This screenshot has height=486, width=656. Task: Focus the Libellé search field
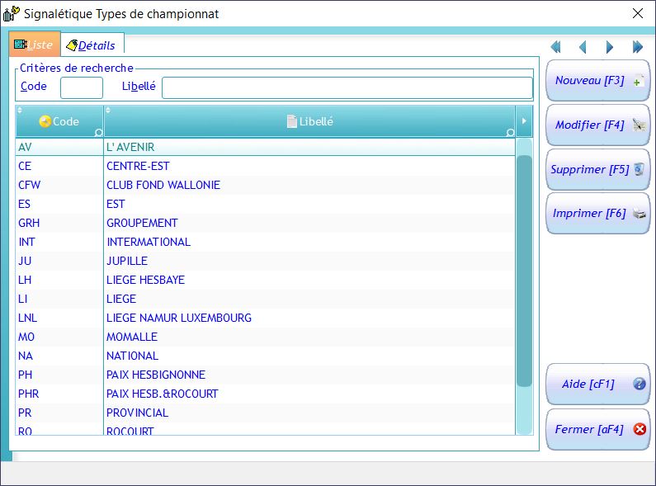click(347, 87)
